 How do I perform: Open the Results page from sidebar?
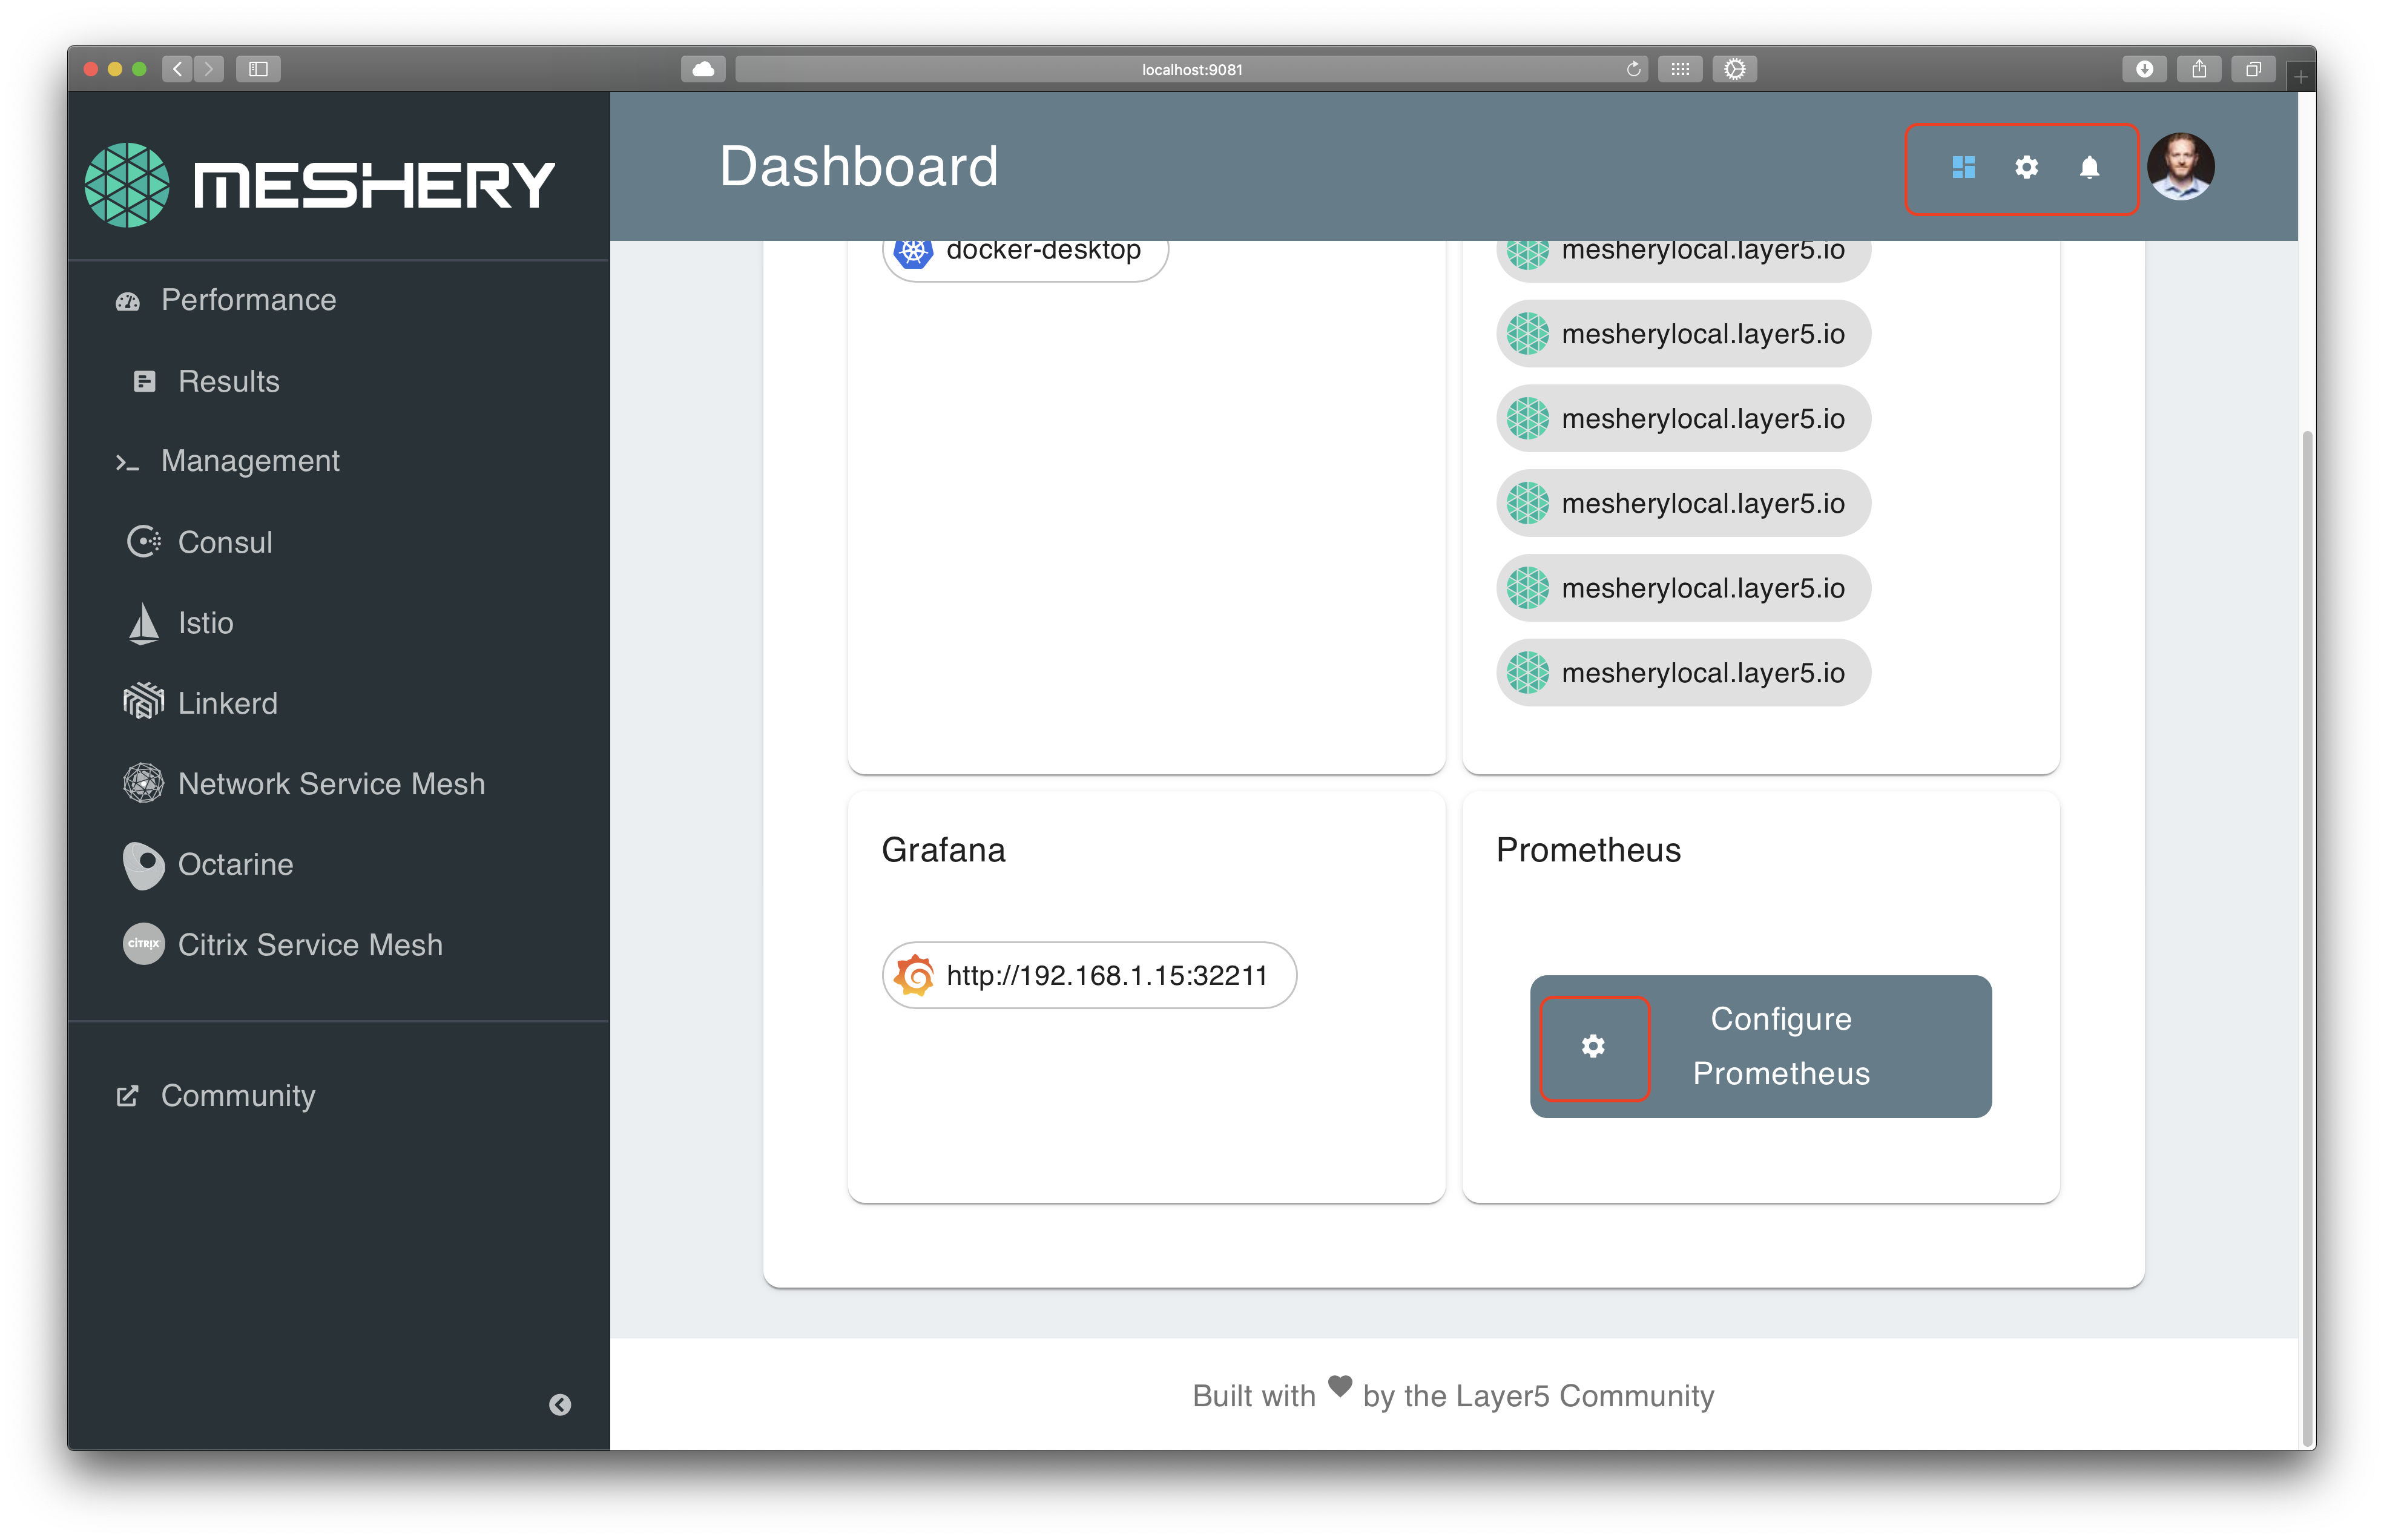[x=228, y=381]
